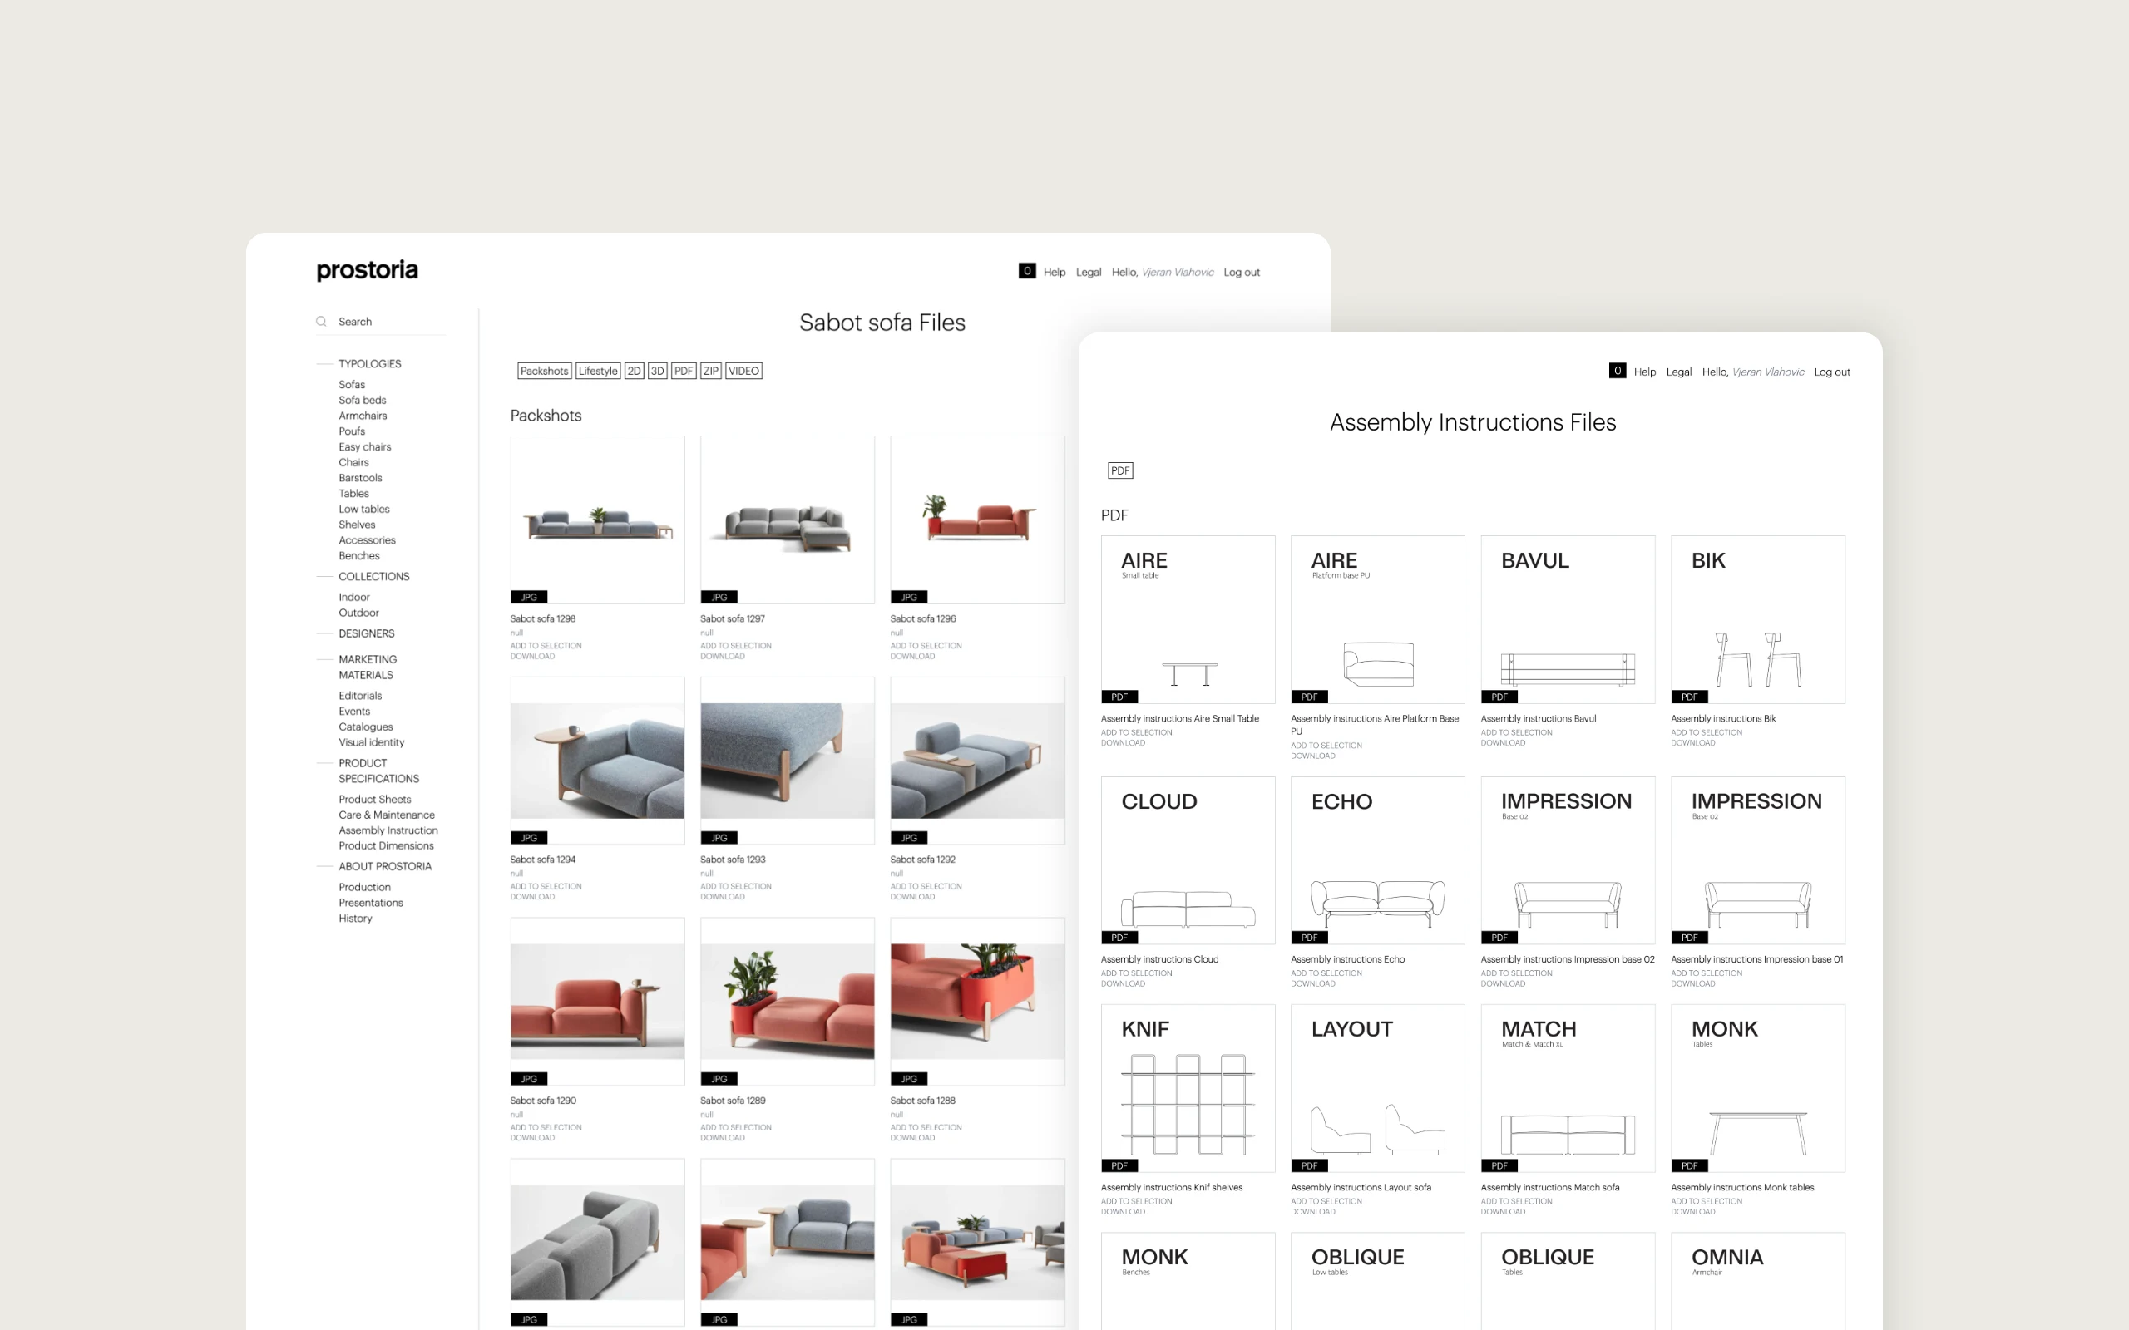This screenshot has height=1330, width=2129.
Task: Toggle the VIDEO filter tag
Action: (743, 372)
